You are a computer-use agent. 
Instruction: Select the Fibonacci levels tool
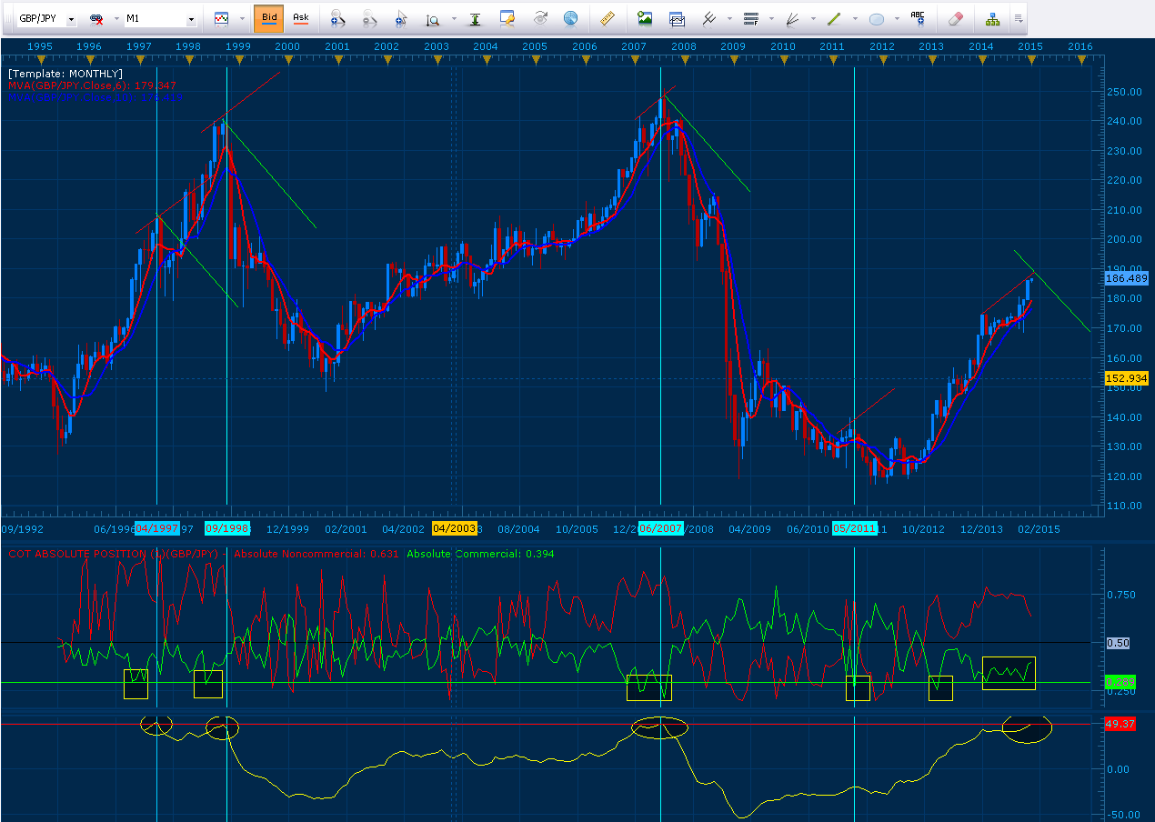(x=751, y=18)
